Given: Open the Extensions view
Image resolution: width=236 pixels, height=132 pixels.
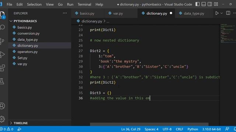Looking at the screenshot, I should pos(2,68).
